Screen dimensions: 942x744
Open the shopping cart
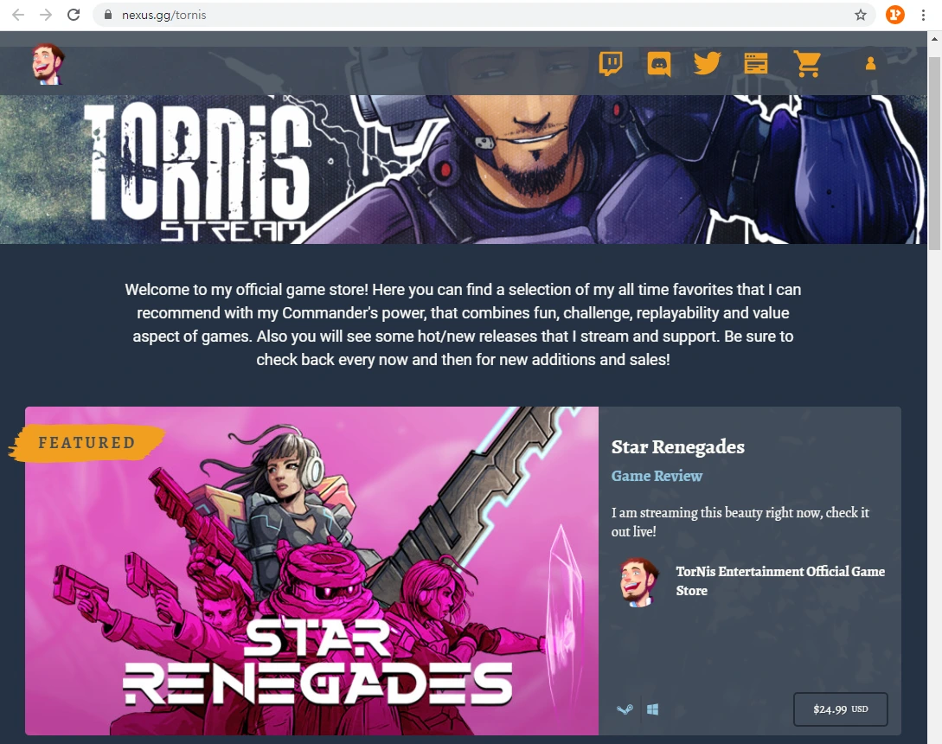807,64
